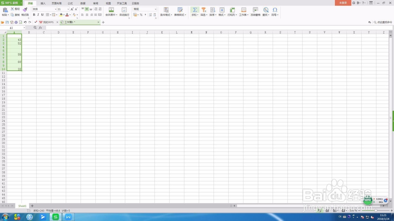This screenshot has width=394, height=221.
Task: Open the Worksheet tool
Action: coord(243,12)
